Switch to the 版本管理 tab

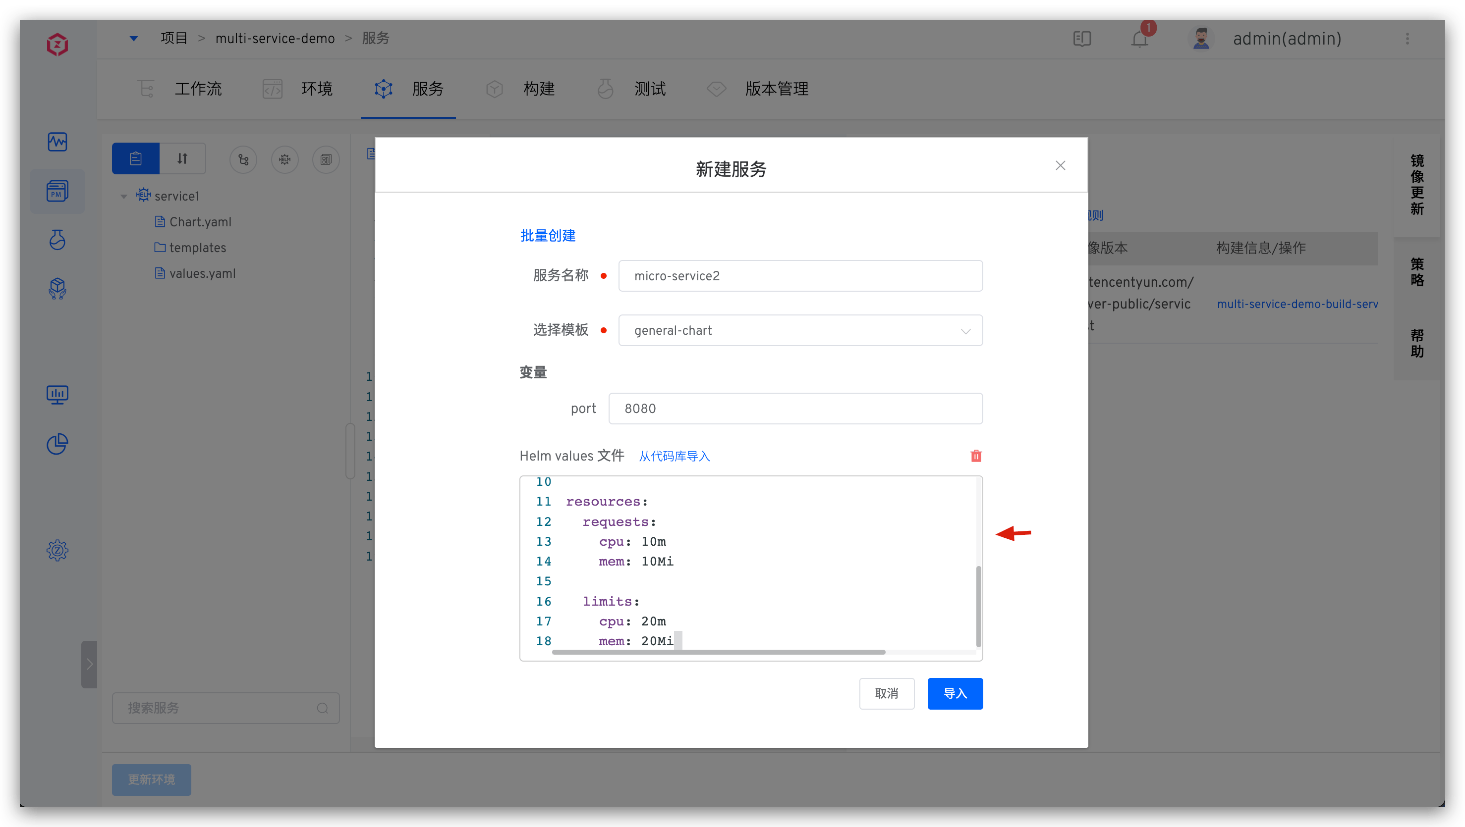[777, 89]
